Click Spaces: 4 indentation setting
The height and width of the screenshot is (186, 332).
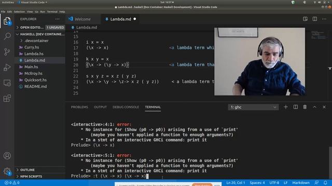tap(257, 182)
